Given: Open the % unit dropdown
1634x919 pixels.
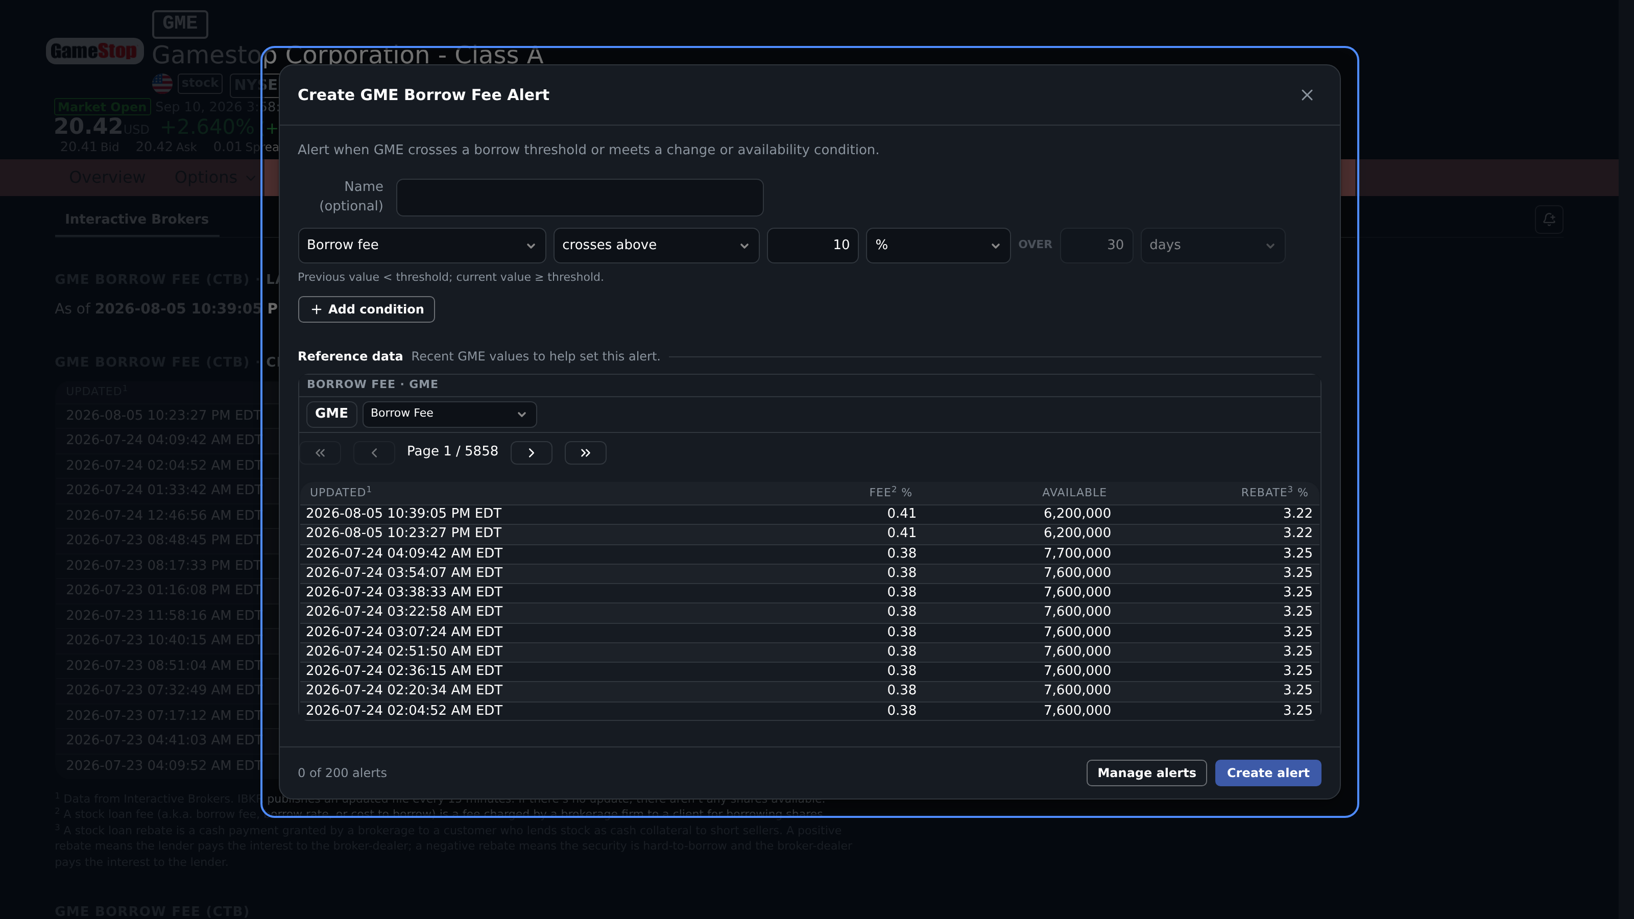Looking at the screenshot, I should [938, 246].
